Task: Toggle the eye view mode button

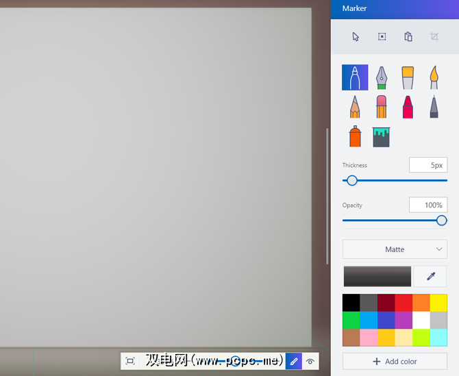Action: pyautogui.click(x=310, y=362)
